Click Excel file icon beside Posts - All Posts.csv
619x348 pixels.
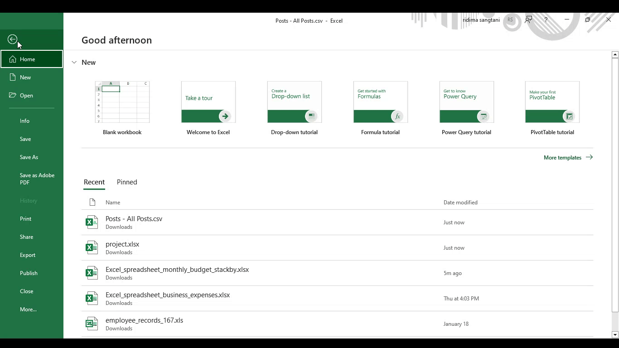[92, 222]
